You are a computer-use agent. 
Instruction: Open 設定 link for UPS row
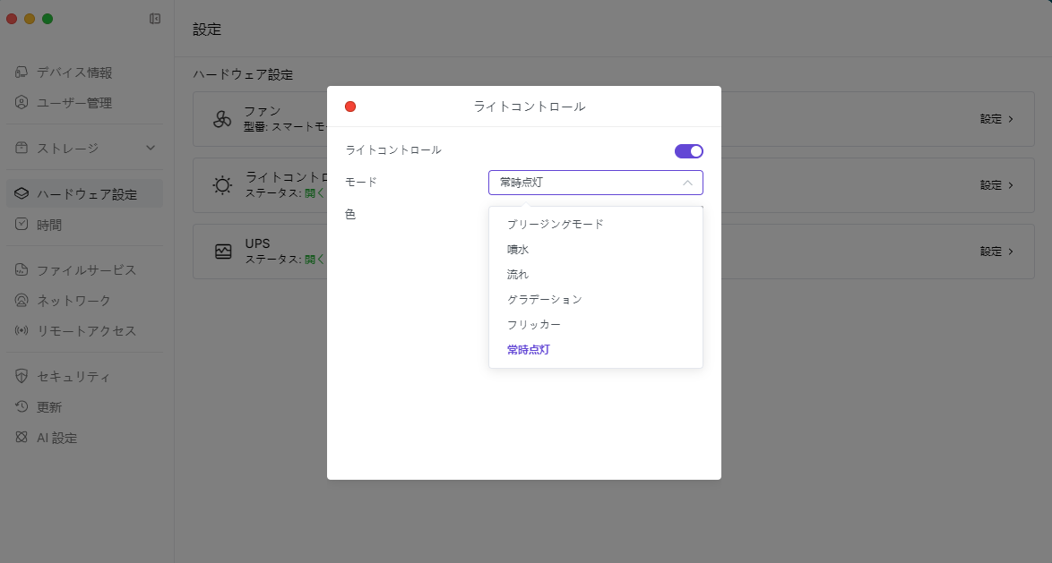996,252
